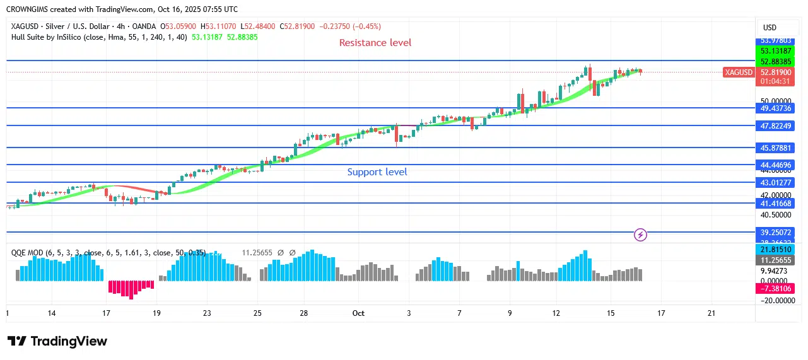Click the 47.82249 horizontal level price label

coord(775,126)
